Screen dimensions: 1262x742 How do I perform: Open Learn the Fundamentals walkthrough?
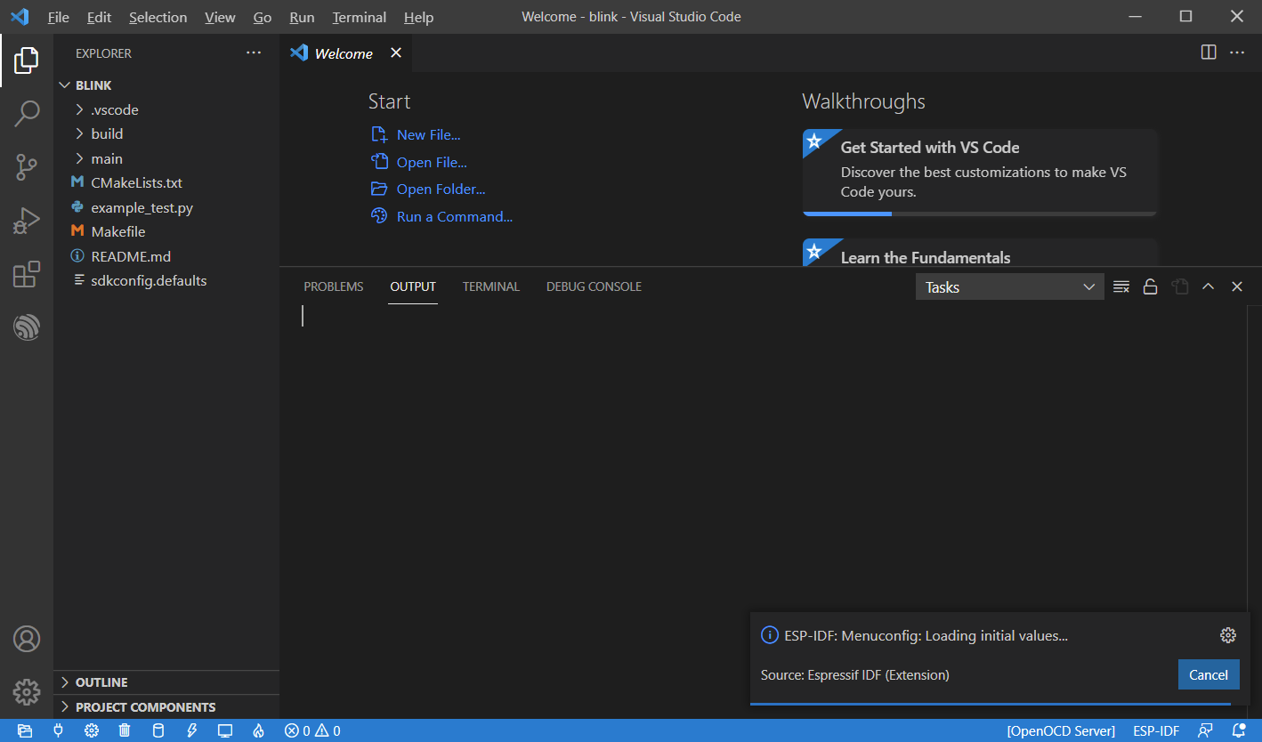point(980,252)
